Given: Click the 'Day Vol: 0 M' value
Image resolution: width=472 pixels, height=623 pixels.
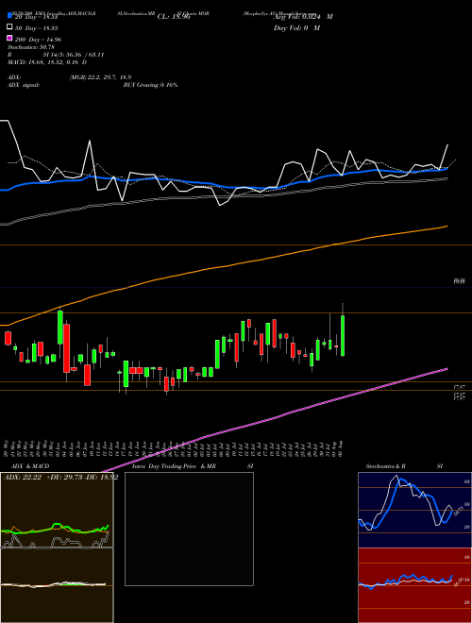Looking at the screenshot, I should [296, 27].
